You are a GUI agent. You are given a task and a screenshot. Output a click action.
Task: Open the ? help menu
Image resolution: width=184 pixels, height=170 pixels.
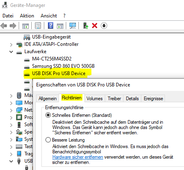point(64,16)
